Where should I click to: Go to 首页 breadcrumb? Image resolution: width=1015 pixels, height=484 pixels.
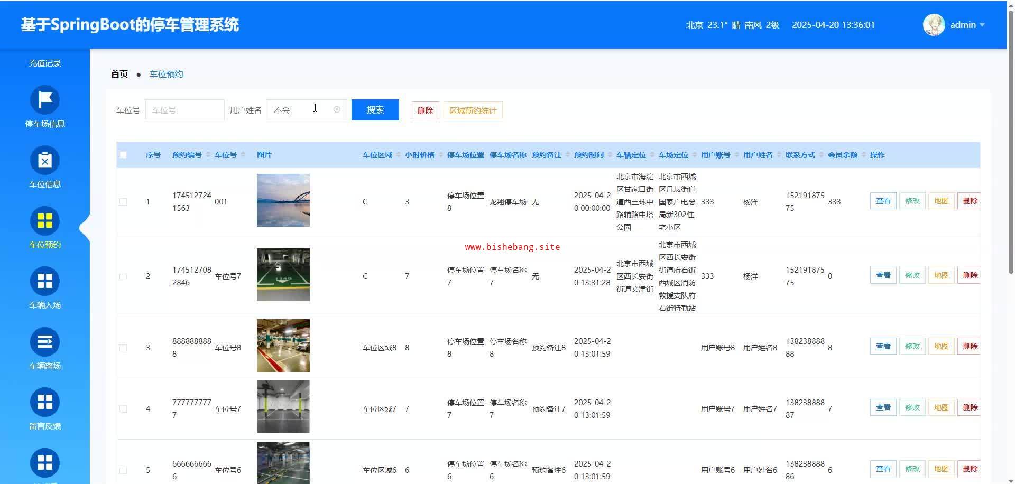119,74
